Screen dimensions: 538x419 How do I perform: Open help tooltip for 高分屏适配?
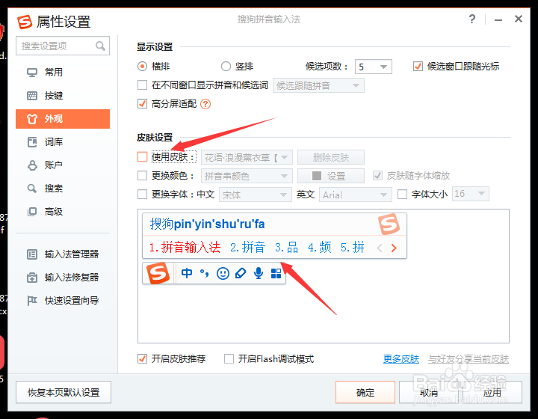205,104
